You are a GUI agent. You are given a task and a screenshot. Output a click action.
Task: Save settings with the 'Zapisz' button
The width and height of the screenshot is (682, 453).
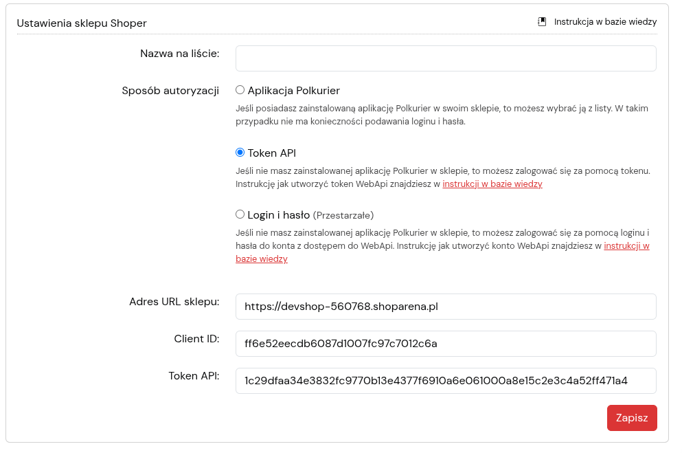[632, 418]
